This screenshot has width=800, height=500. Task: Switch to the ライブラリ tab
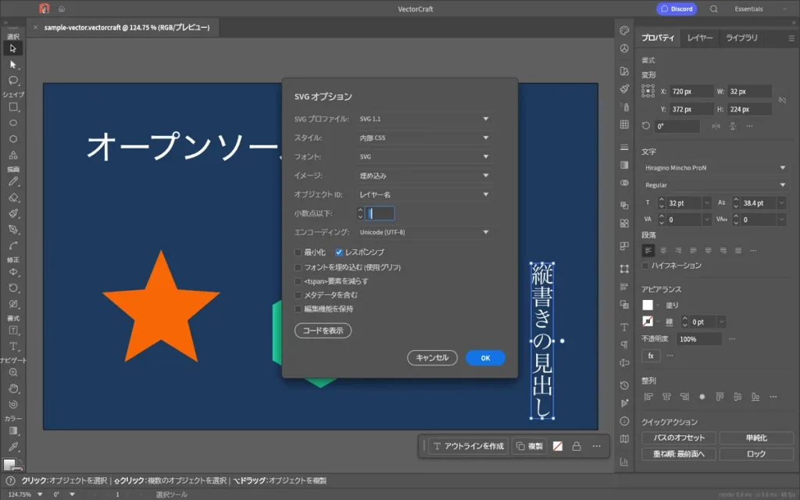click(x=742, y=37)
